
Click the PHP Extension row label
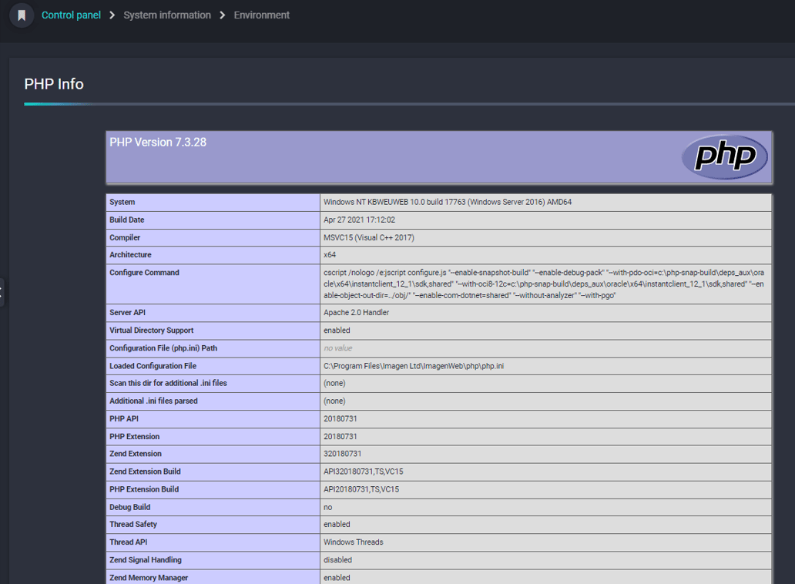point(134,437)
